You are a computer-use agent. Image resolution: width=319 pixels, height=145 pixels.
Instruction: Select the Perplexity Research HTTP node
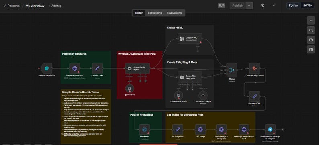tap(75, 68)
